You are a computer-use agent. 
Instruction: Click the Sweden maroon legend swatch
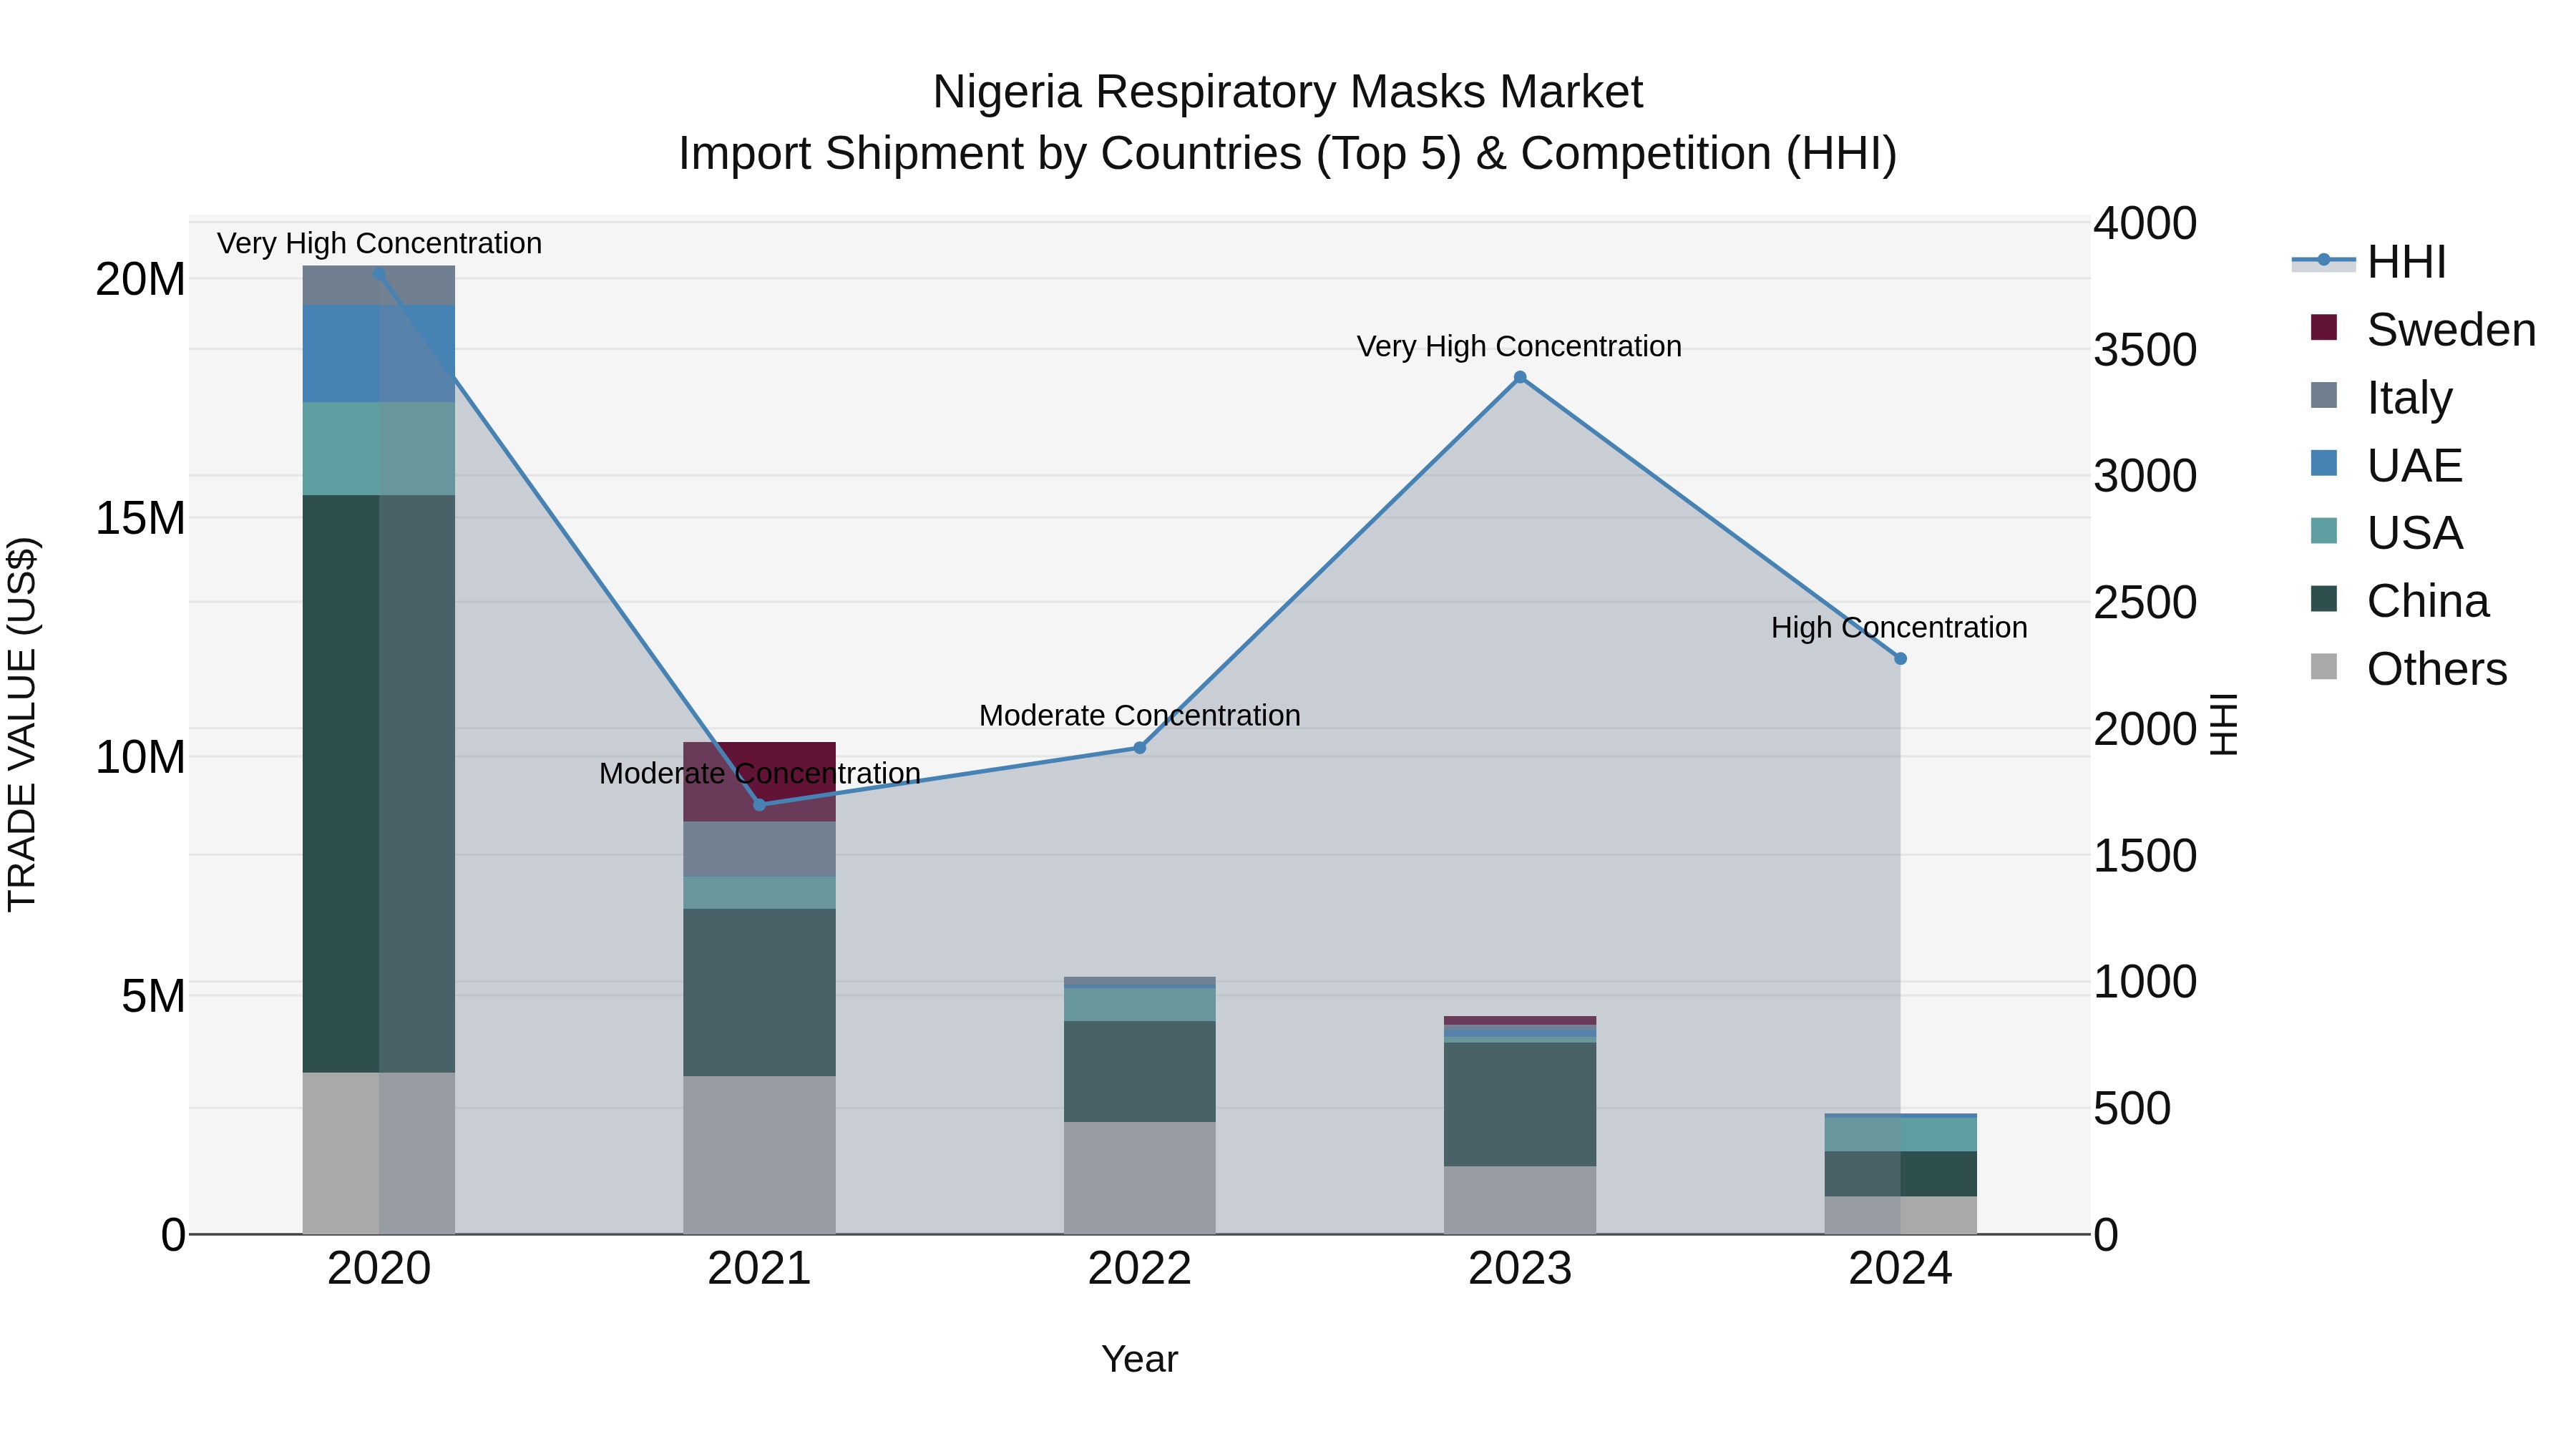click(x=2324, y=328)
